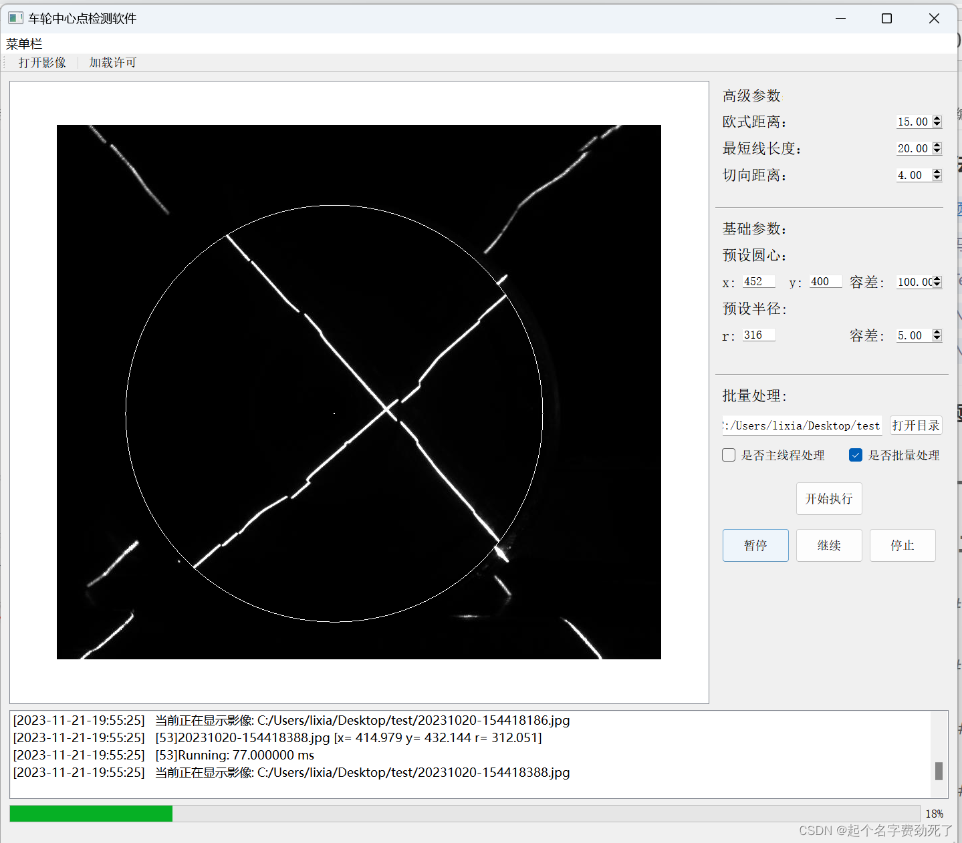Click the app icon in title bar

click(x=15, y=18)
